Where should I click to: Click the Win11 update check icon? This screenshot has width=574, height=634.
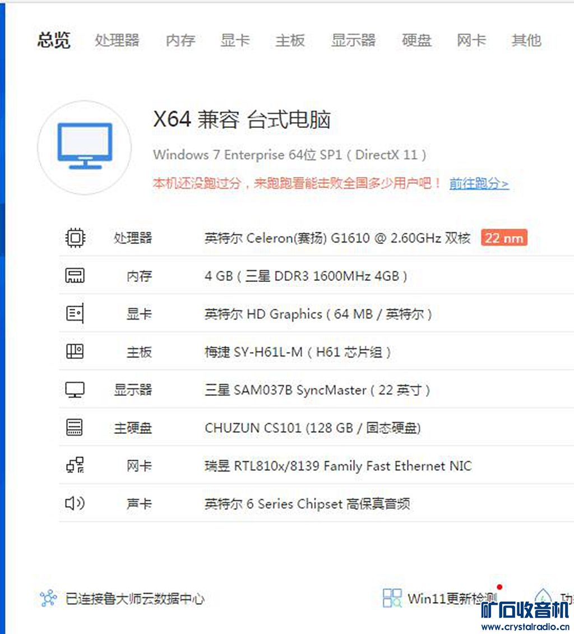[x=392, y=598]
